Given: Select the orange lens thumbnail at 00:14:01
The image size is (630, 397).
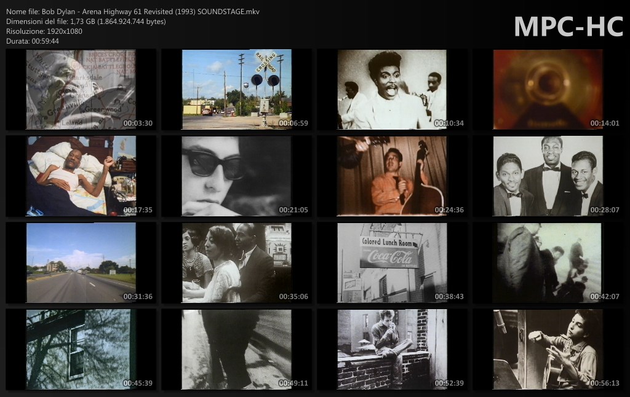Looking at the screenshot, I should click(548, 89).
